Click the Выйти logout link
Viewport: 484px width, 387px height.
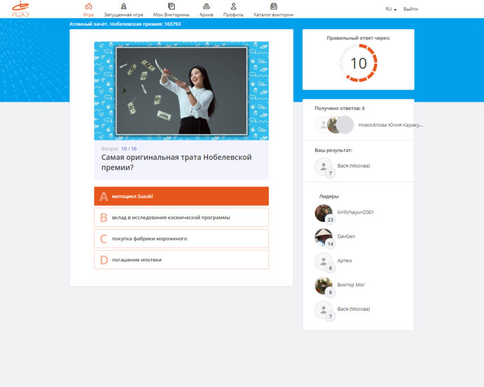[x=411, y=9]
